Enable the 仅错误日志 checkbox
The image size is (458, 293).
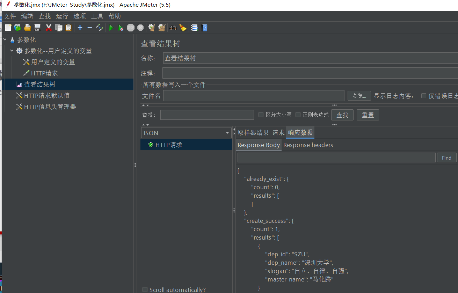tap(424, 96)
